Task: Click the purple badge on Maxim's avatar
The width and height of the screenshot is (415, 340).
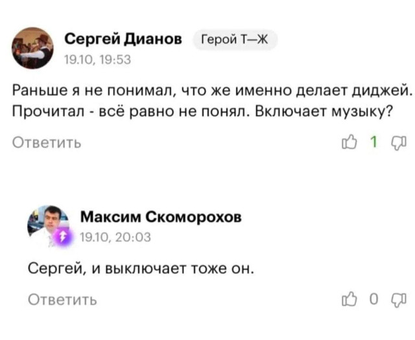Action: coord(63,238)
